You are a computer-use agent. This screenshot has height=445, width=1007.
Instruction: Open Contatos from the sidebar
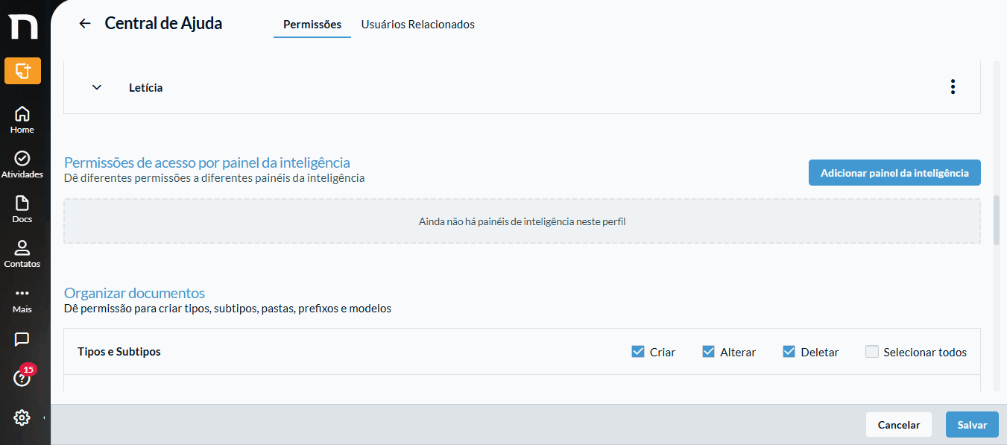tap(22, 254)
